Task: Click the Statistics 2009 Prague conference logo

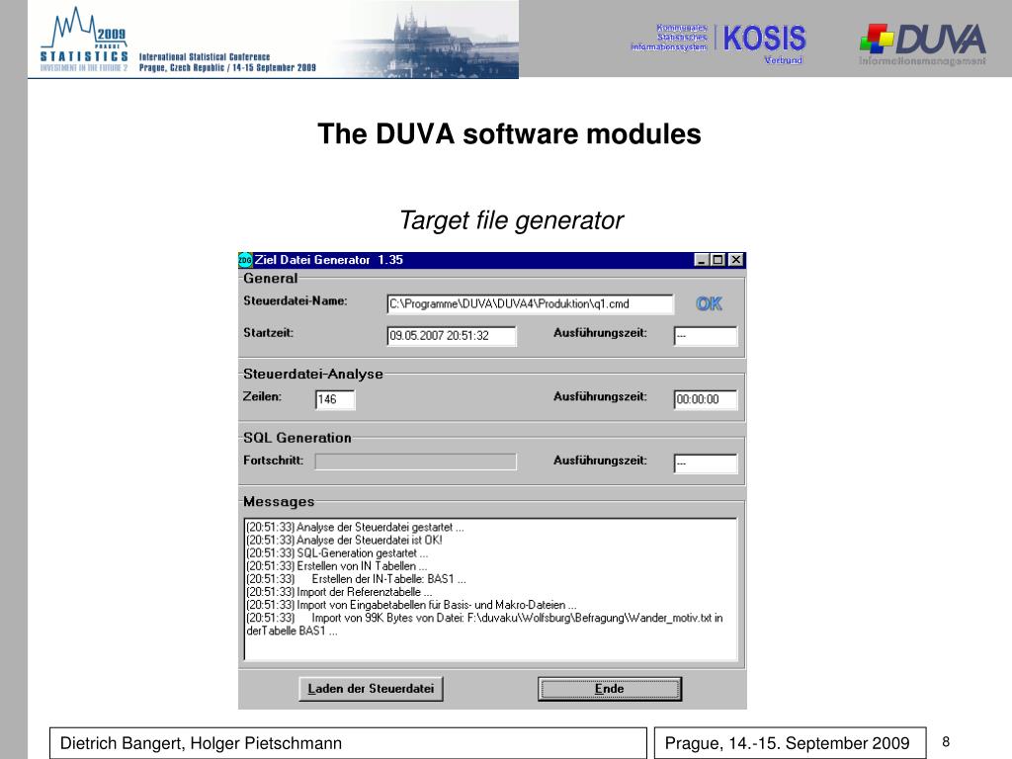Action: [x=85, y=40]
